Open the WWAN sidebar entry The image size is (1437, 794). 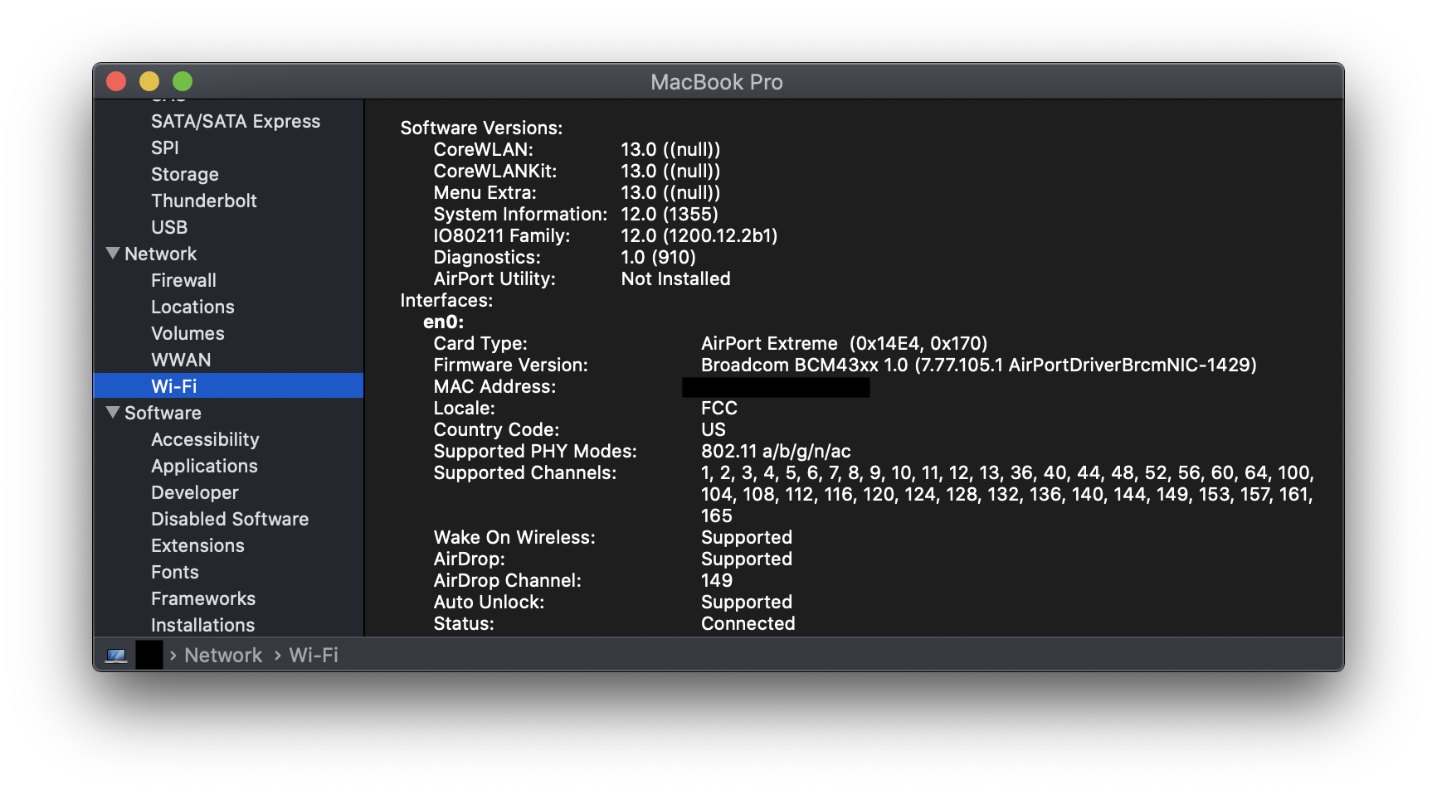181,360
